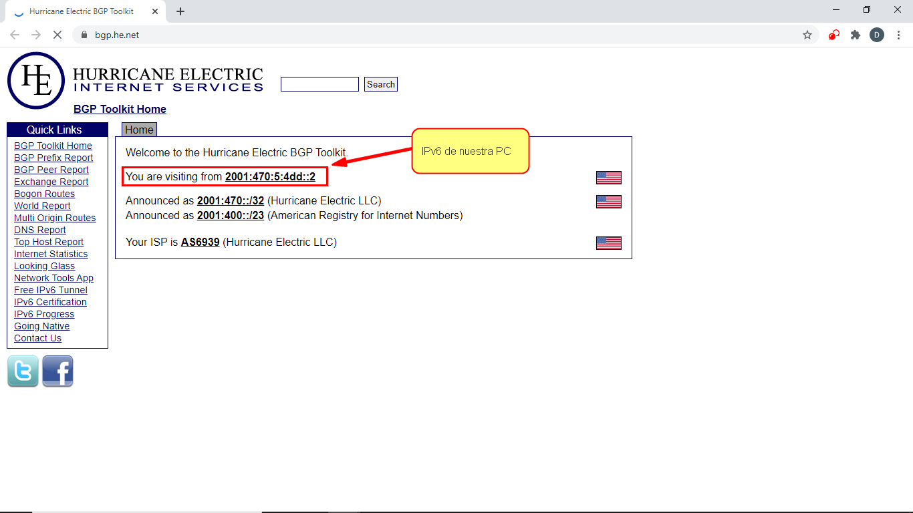
Task: Select the Hurricane Electric BGP Toolkit browser tab
Action: click(85, 11)
